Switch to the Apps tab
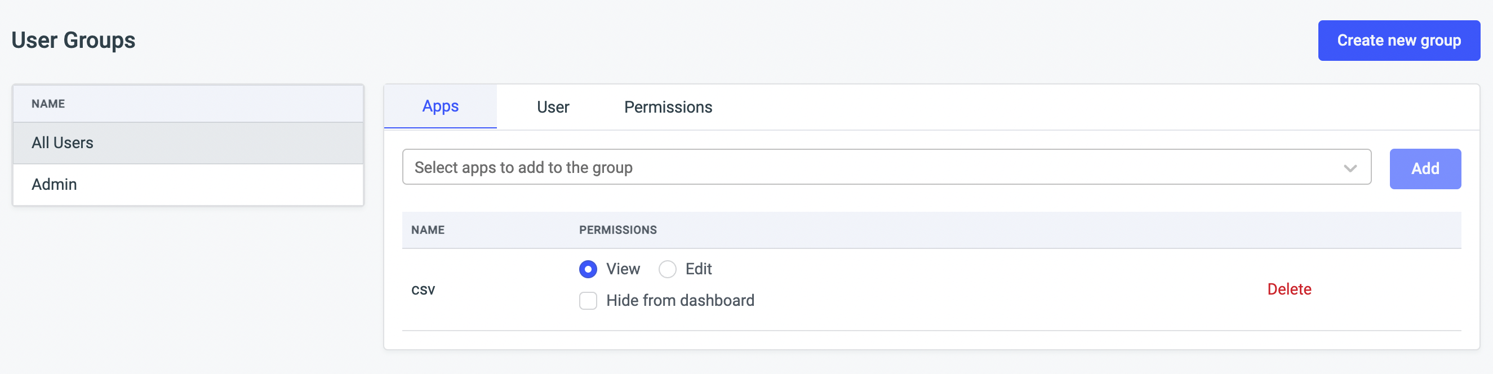The image size is (1493, 374). pyautogui.click(x=440, y=106)
